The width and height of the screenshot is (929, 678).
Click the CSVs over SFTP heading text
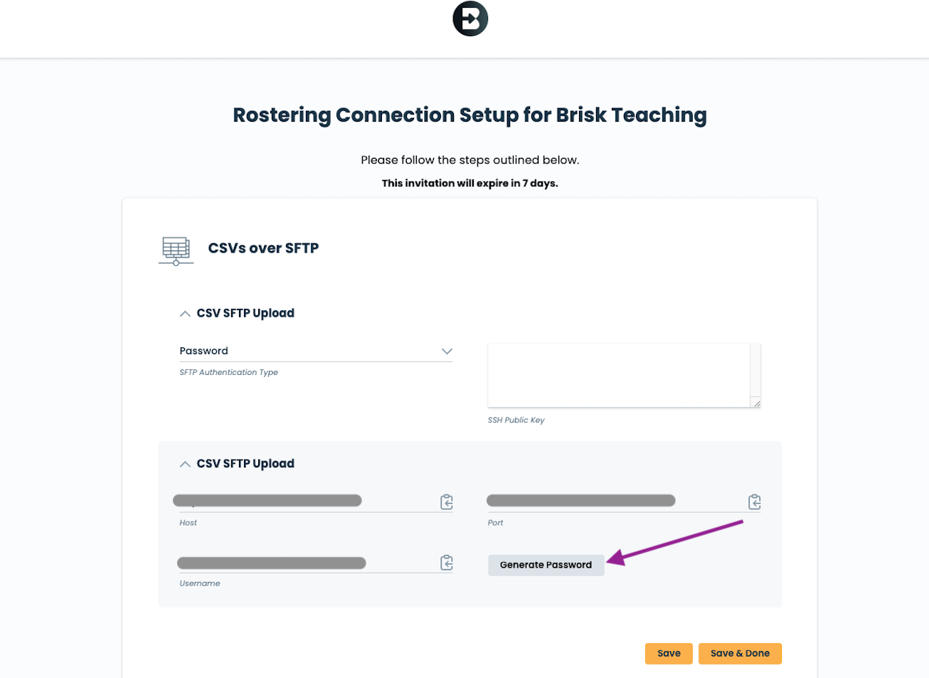(263, 248)
